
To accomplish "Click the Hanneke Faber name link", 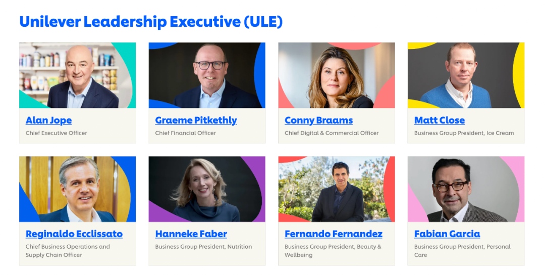I will point(191,234).
